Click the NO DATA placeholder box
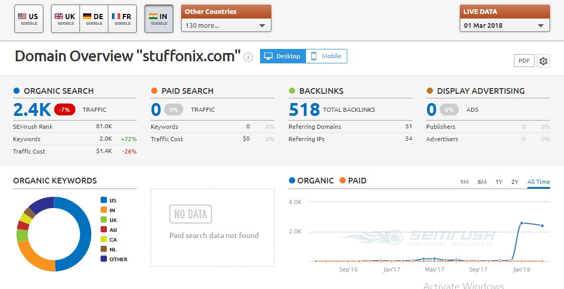Image resolution: width=564 pixels, height=289 pixels. pyautogui.click(x=190, y=214)
